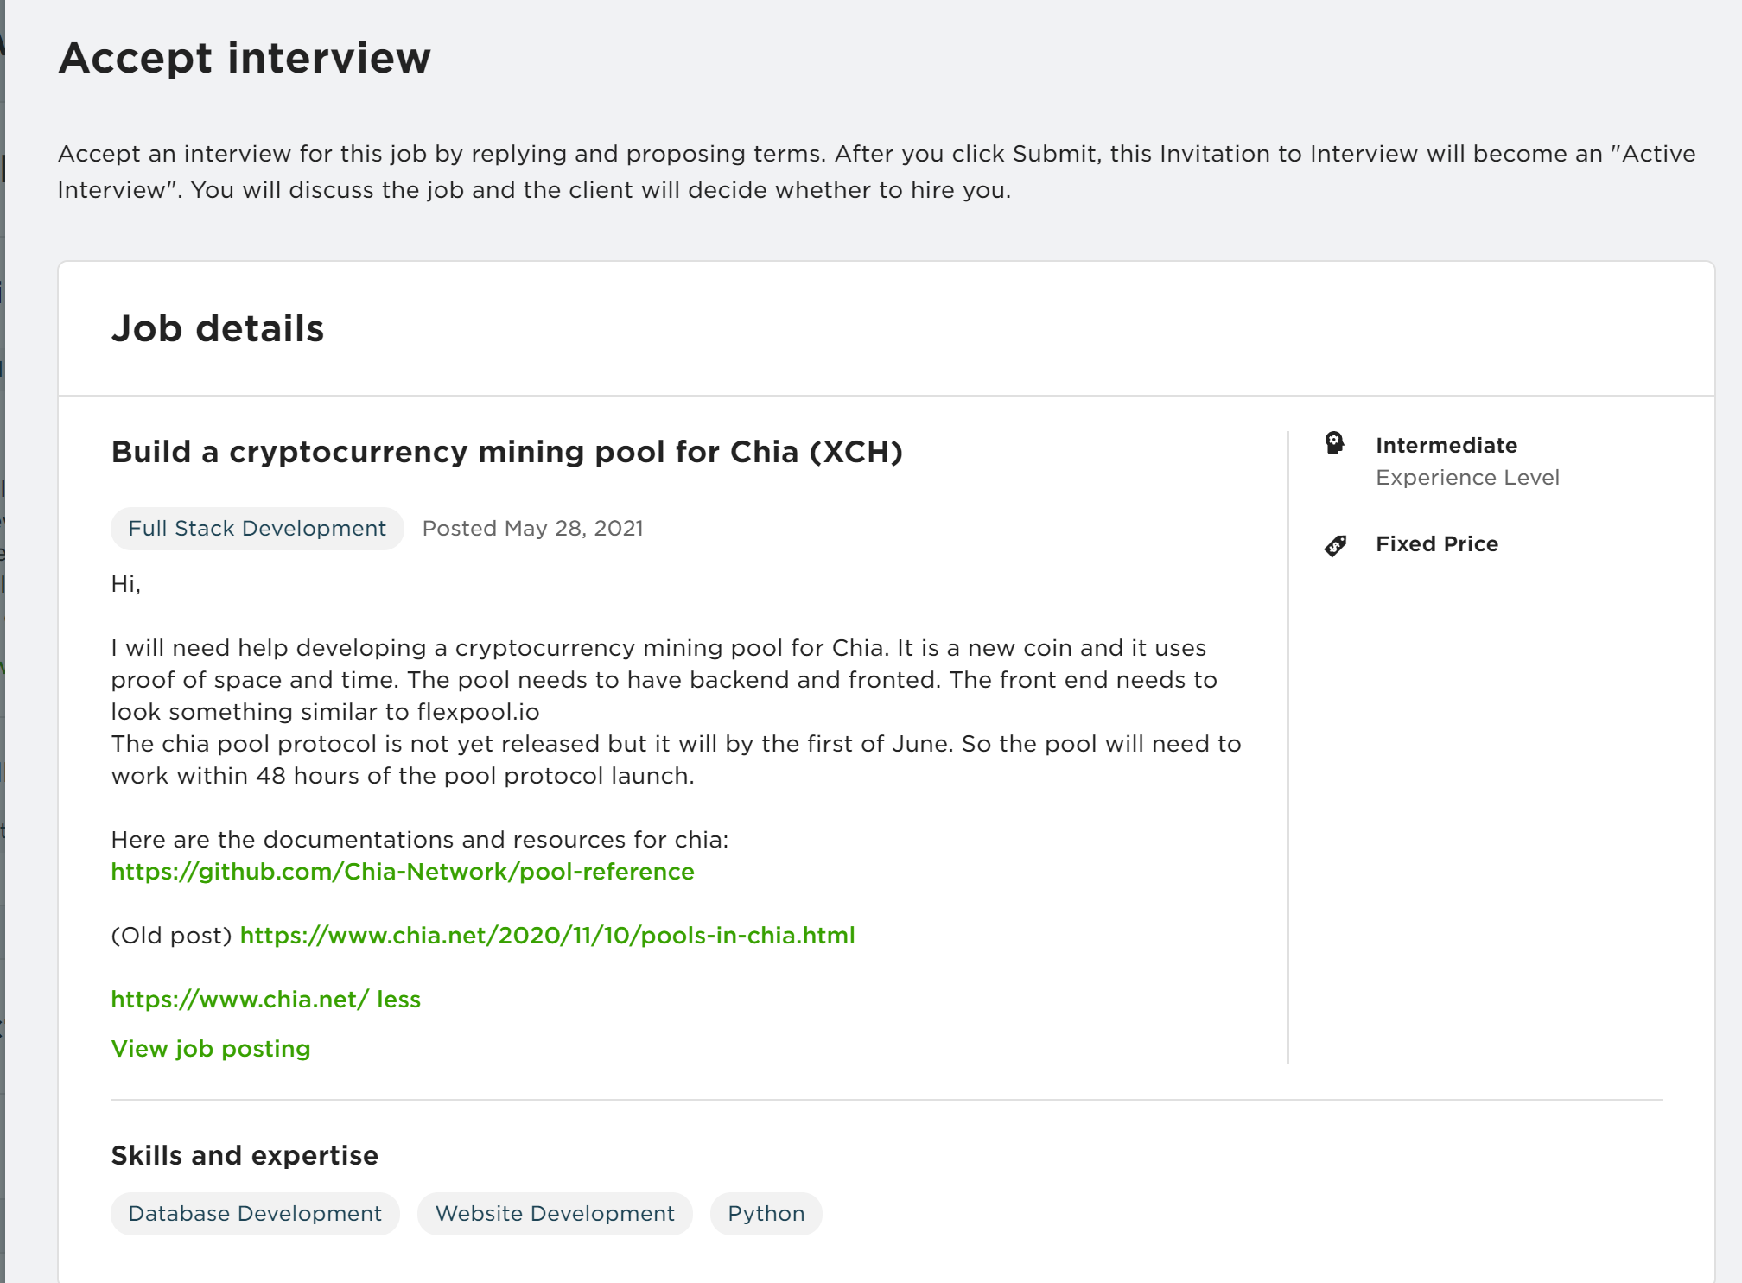Open the www.chia.net homepage link
The width and height of the screenshot is (1742, 1283).
coord(240,999)
